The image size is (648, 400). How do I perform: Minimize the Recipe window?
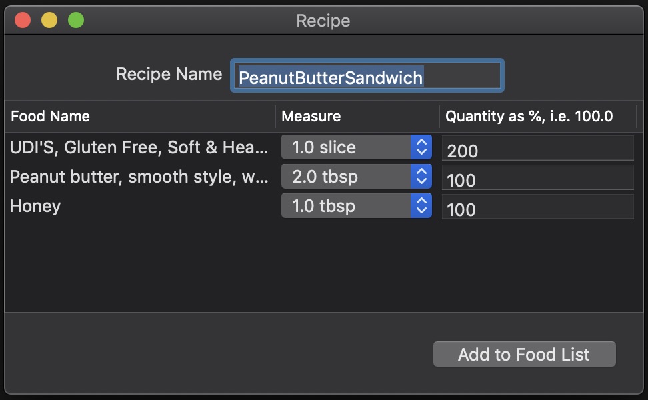[49, 20]
